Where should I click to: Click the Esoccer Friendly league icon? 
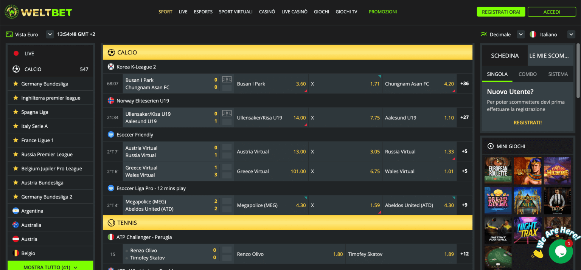(x=111, y=134)
